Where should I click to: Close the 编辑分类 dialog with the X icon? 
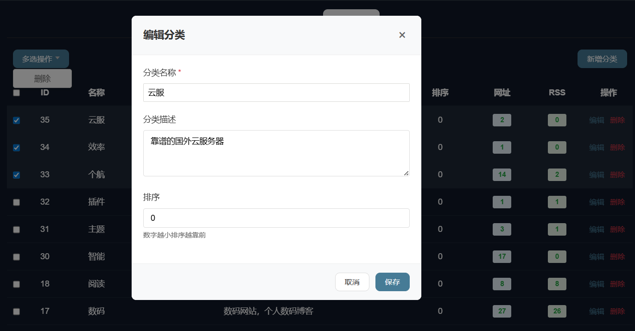[x=402, y=35]
